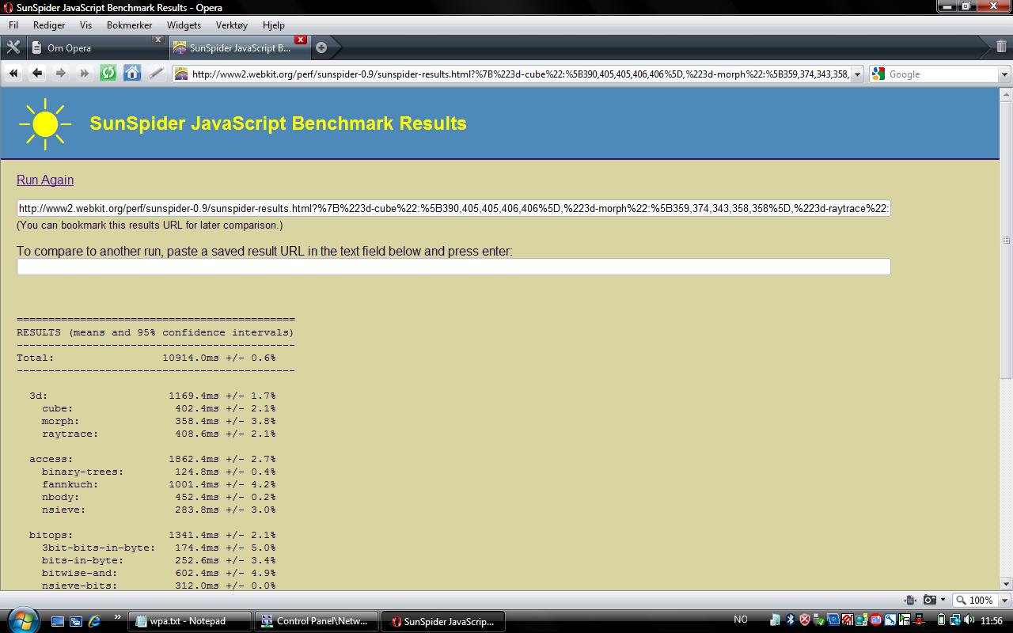This screenshot has width=1013, height=633.
Task: Go forward one page
Action: [x=61, y=74]
